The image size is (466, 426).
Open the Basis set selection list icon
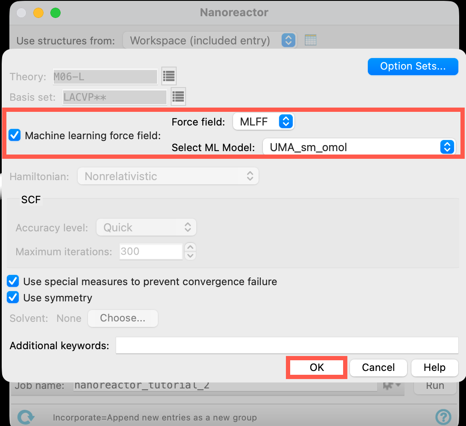(x=178, y=96)
